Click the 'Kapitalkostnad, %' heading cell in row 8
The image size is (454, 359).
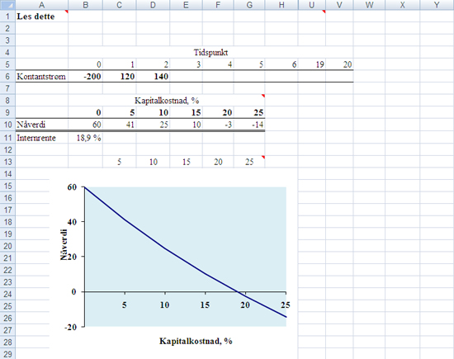point(167,101)
